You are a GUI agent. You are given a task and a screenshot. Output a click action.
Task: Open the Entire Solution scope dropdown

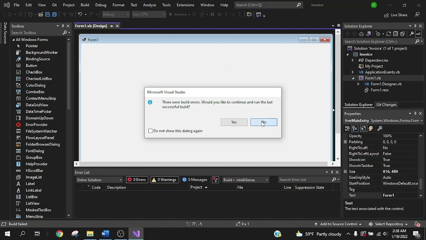(x=99, y=180)
